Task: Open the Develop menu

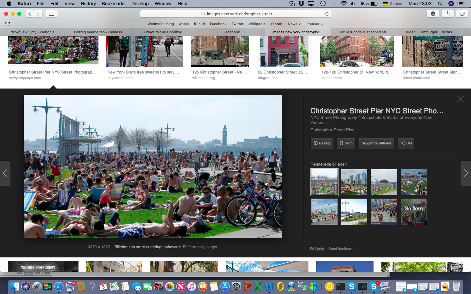Action: (140, 4)
